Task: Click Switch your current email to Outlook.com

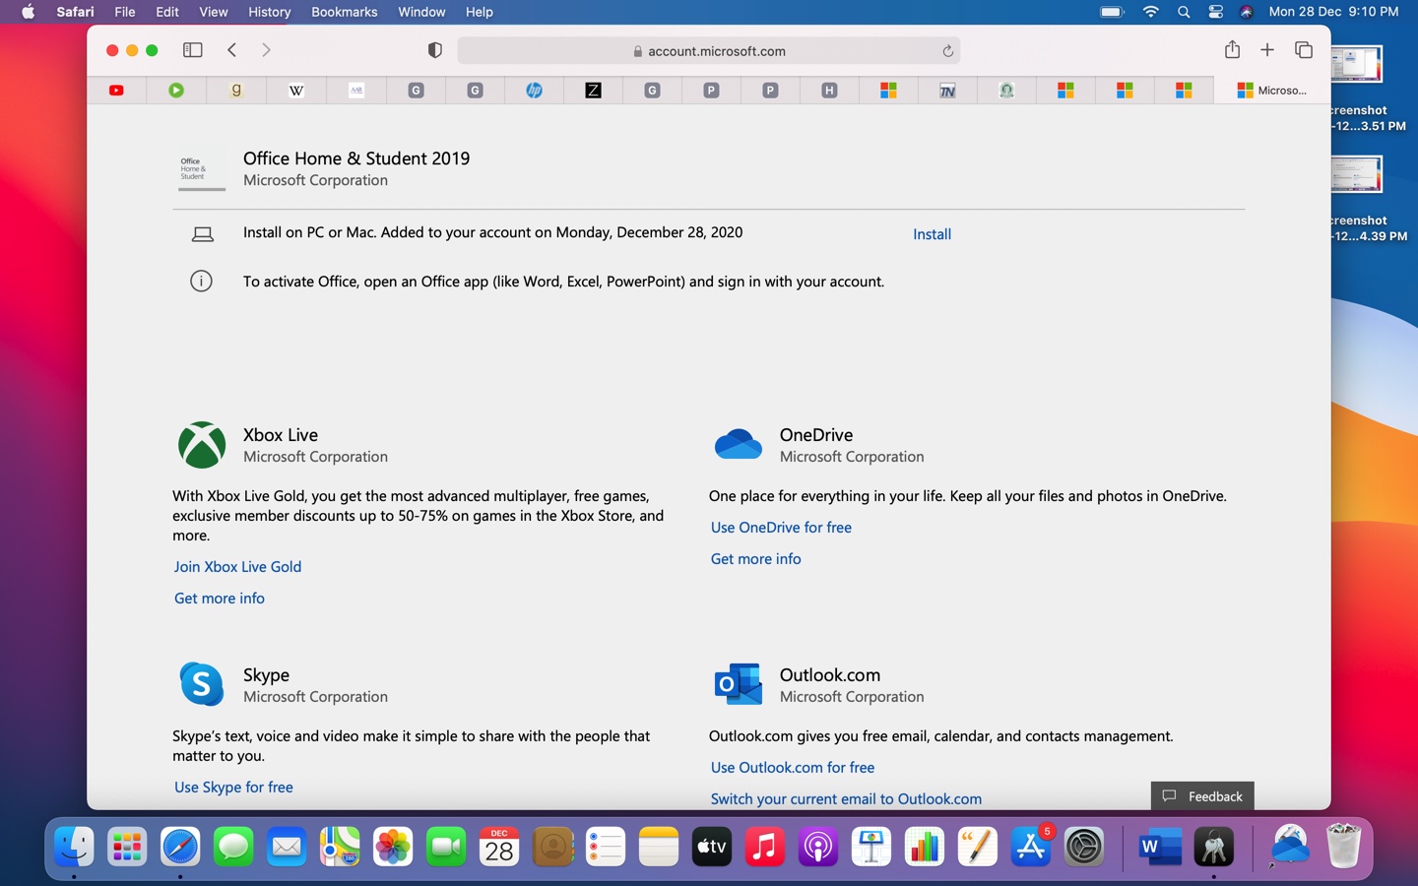Action: tap(846, 799)
